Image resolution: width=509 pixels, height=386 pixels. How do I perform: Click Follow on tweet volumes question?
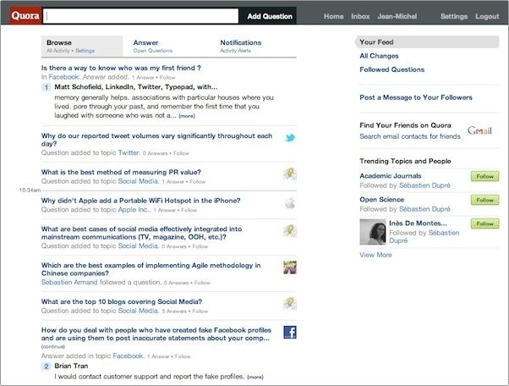coord(181,153)
